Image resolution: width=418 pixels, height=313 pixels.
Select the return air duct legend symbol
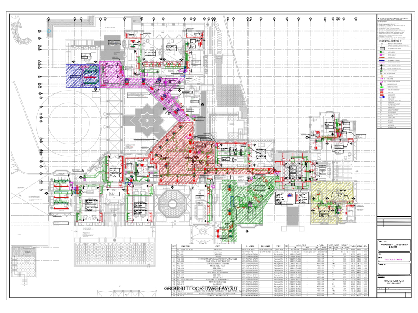(381, 55)
